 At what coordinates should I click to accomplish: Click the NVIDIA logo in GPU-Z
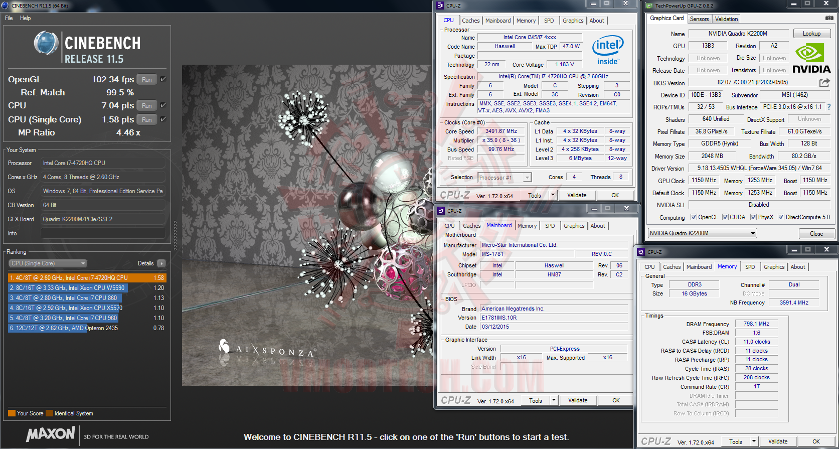pos(811,59)
